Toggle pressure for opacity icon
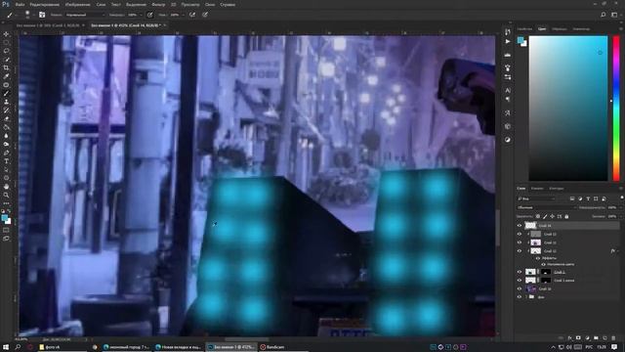Image resolution: width=625 pixels, height=352 pixels. pyautogui.click(x=149, y=15)
